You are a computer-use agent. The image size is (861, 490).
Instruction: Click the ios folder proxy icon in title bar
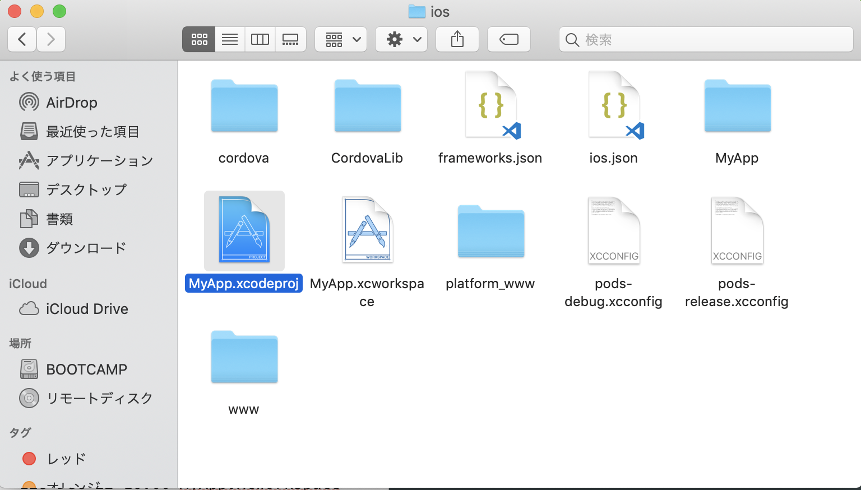pyautogui.click(x=416, y=11)
